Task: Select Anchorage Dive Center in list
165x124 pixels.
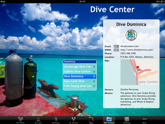Action: [x=80, y=67]
